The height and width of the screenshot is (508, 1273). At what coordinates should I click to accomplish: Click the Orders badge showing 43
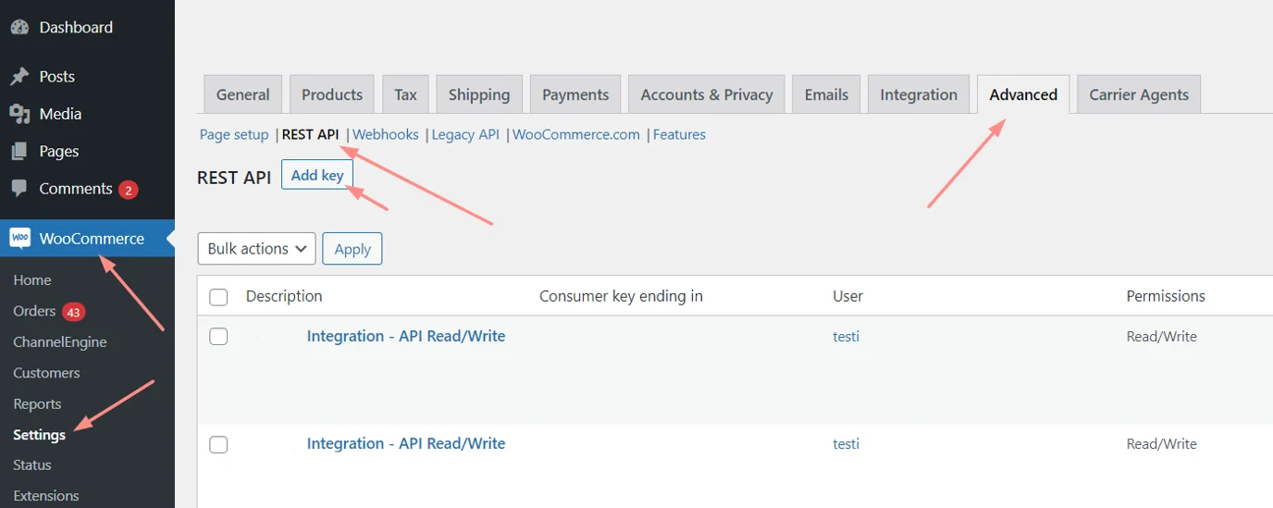click(x=74, y=312)
